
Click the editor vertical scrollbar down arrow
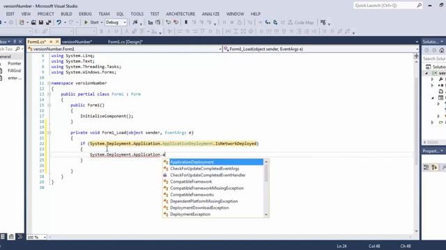tap(417, 231)
